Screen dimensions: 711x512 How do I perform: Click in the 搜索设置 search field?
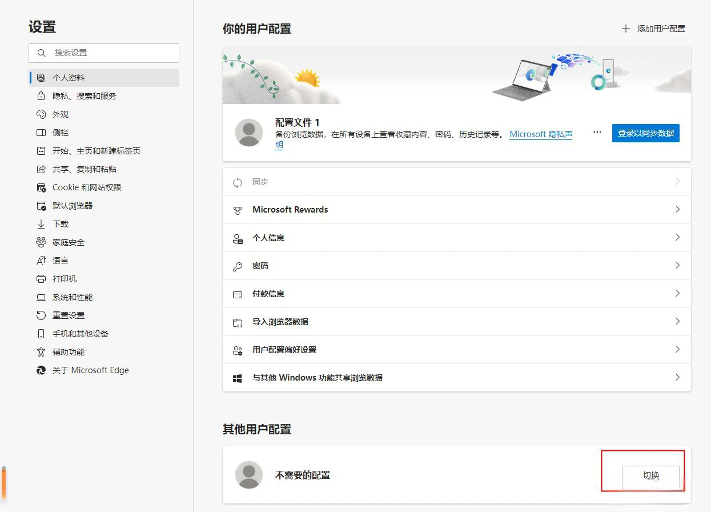(104, 53)
